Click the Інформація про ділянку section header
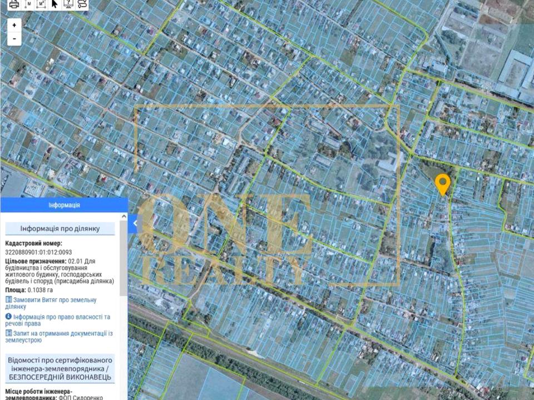Image resolution: width=534 pixels, height=400 pixels. click(x=60, y=228)
